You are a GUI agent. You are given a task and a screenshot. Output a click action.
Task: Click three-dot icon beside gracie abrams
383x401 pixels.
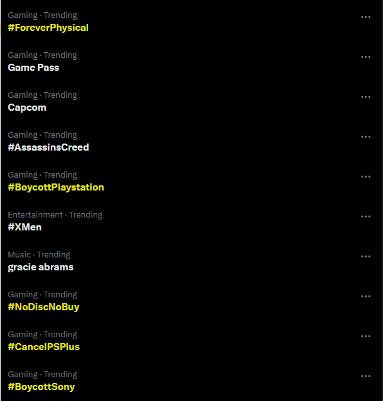click(x=366, y=256)
